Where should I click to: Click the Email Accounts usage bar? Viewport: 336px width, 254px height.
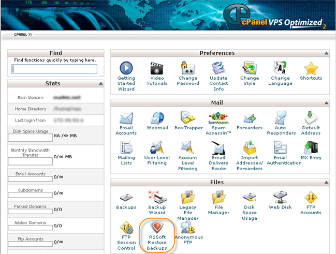(x=30, y=179)
